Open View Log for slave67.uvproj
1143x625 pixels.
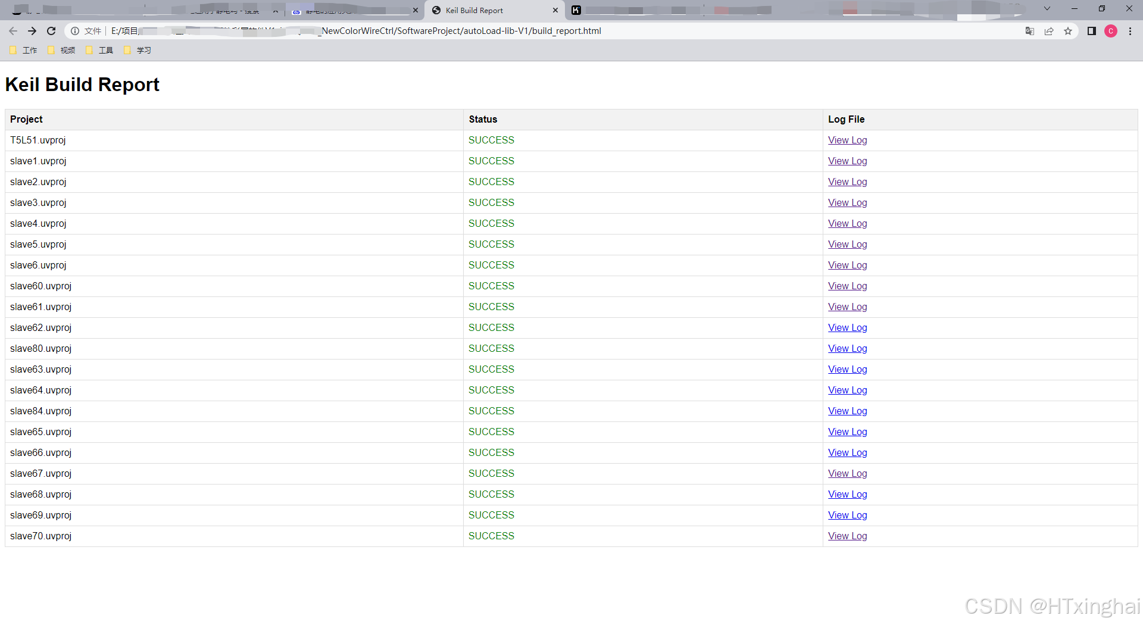point(847,474)
